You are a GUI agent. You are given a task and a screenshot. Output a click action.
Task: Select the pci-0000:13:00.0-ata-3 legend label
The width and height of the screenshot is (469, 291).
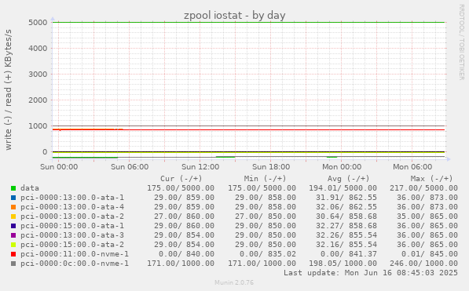pyautogui.click(x=72, y=235)
